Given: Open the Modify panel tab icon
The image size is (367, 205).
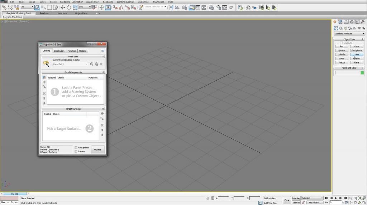Looking at the screenshot, I should coord(340,22).
